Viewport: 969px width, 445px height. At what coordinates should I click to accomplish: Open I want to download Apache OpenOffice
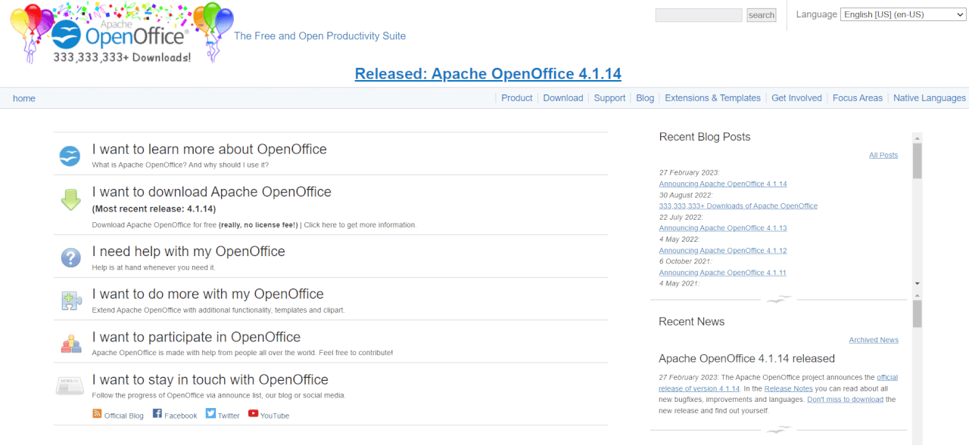(x=212, y=192)
